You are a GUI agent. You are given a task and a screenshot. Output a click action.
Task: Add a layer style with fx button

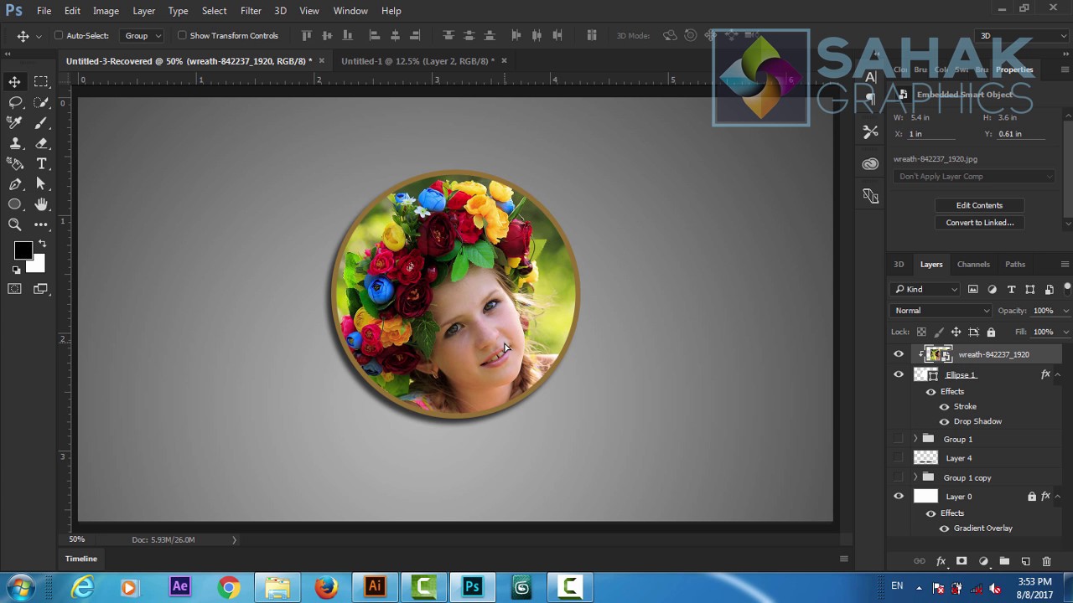(941, 561)
